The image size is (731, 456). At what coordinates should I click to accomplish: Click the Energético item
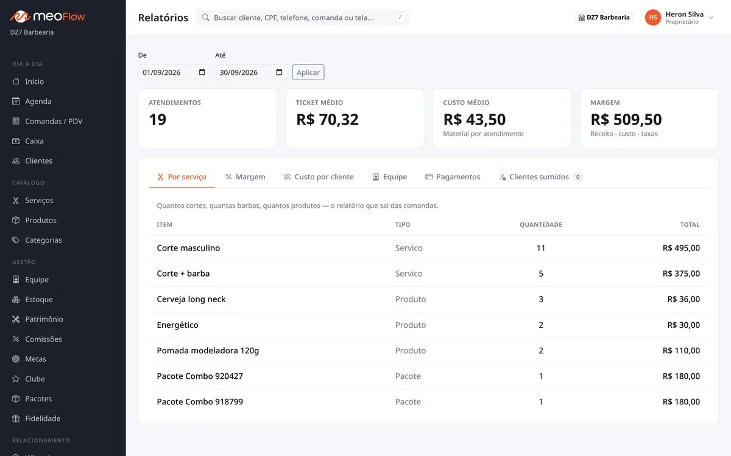[x=177, y=325]
